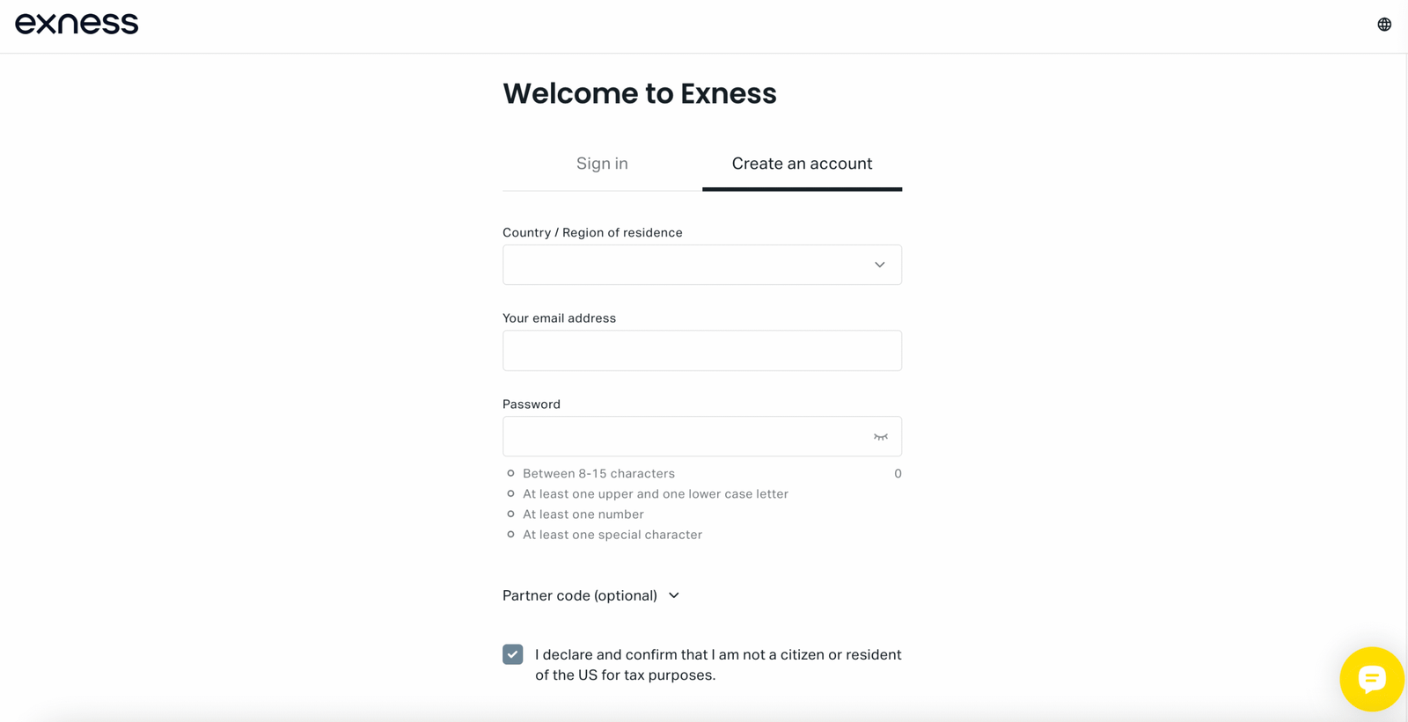Viewport: 1408px width, 722px height.
Task: Collapse the Country dropdown chevron
Action: coord(878,265)
